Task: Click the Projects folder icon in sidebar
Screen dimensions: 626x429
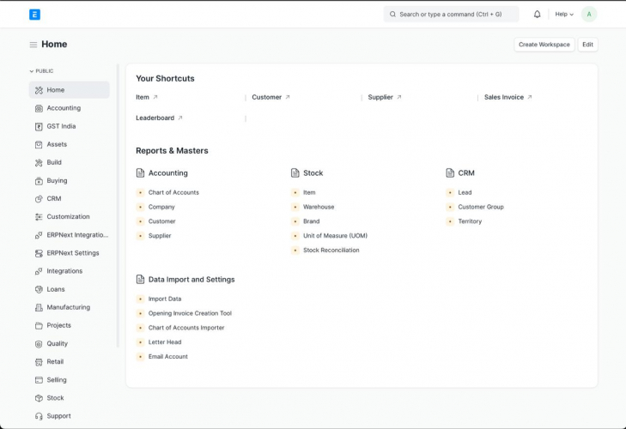Action: click(39, 326)
